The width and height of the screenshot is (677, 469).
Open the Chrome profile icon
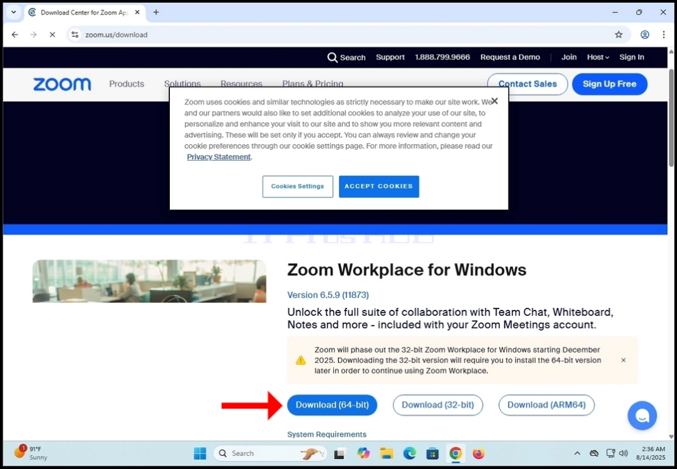[x=645, y=34]
